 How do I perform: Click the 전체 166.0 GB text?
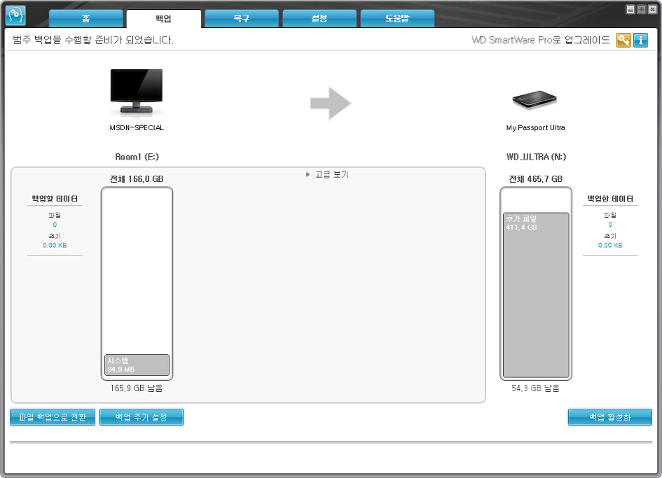(x=137, y=179)
